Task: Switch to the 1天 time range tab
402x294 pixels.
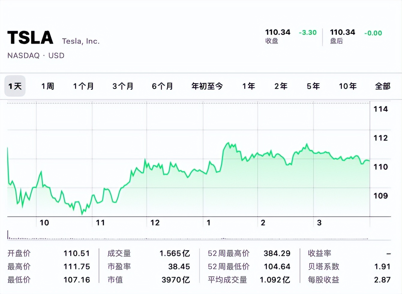Action: pyautogui.click(x=14, y=86)
